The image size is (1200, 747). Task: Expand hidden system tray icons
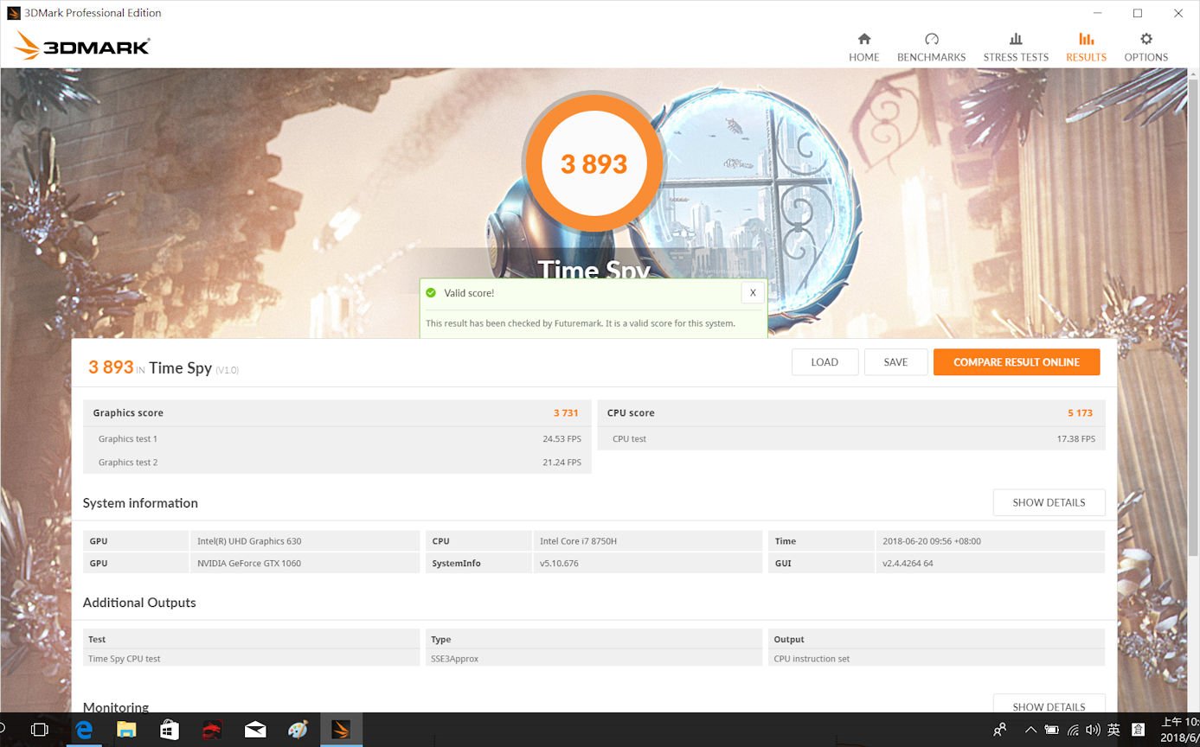pyautogui.click(x=1030, y=730)
